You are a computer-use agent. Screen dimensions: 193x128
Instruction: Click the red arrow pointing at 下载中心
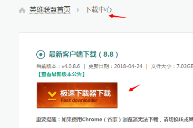coord(118,16)
